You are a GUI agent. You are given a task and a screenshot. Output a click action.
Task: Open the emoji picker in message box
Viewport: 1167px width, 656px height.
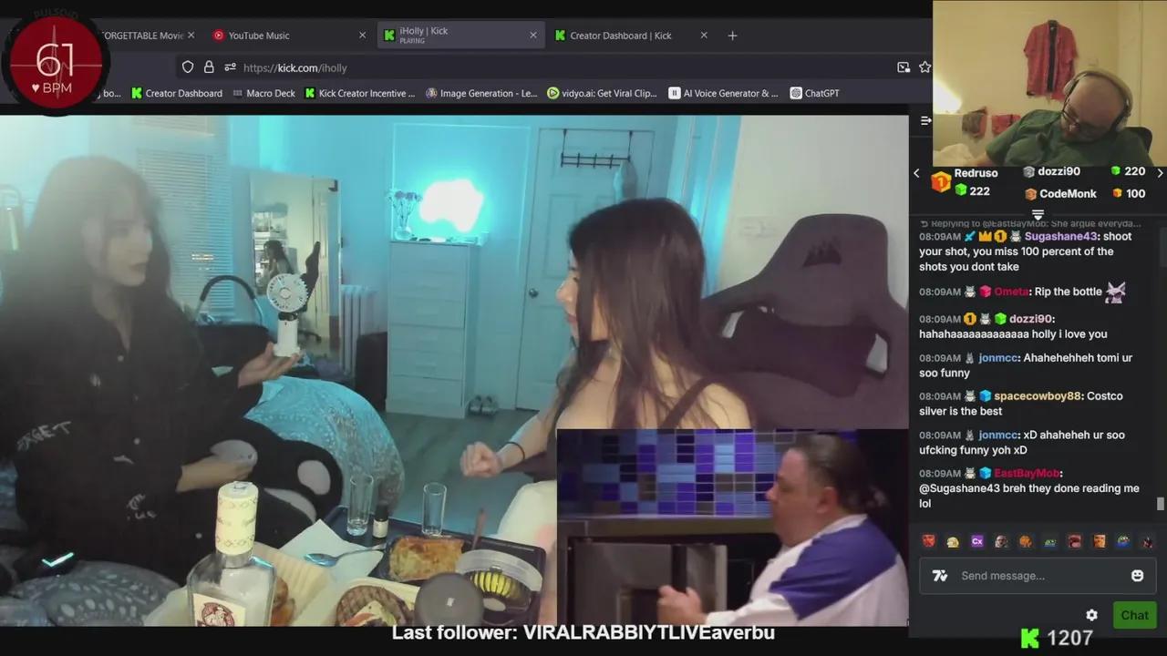pyautogui.click(x=1137, y=575)
